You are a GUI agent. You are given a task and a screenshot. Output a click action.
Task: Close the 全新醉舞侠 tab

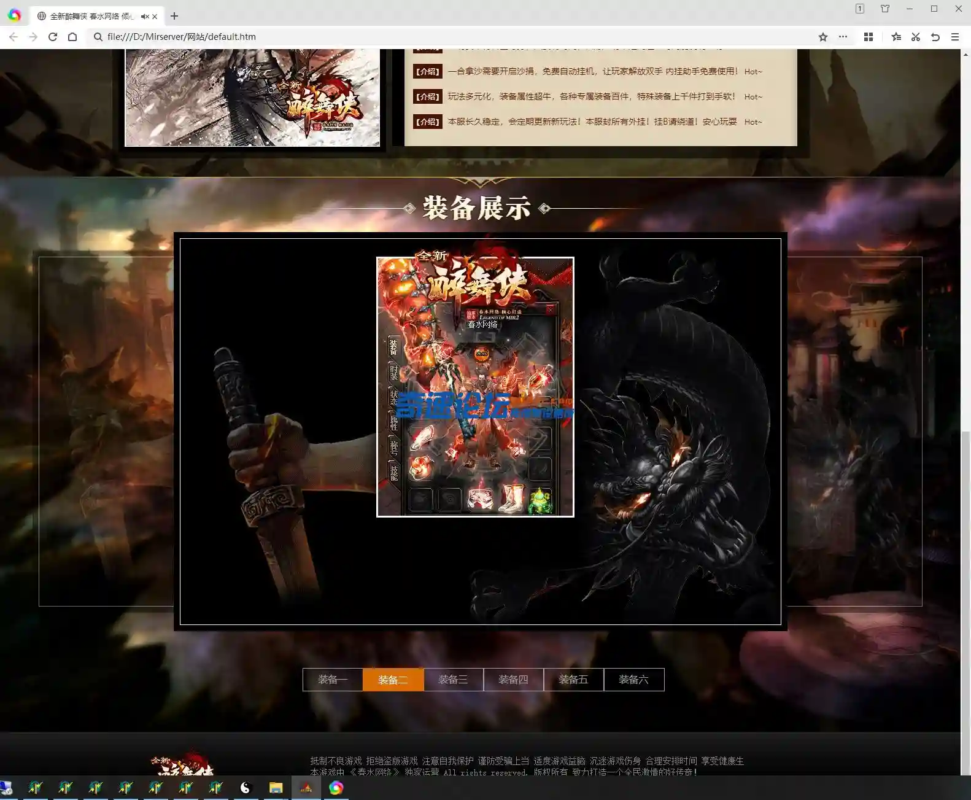pos(155,17)
